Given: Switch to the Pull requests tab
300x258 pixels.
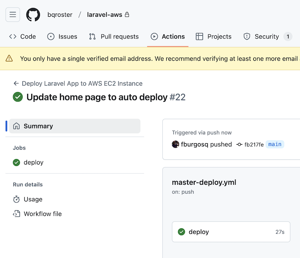Looking at the screenshot, I should [114, 37].
